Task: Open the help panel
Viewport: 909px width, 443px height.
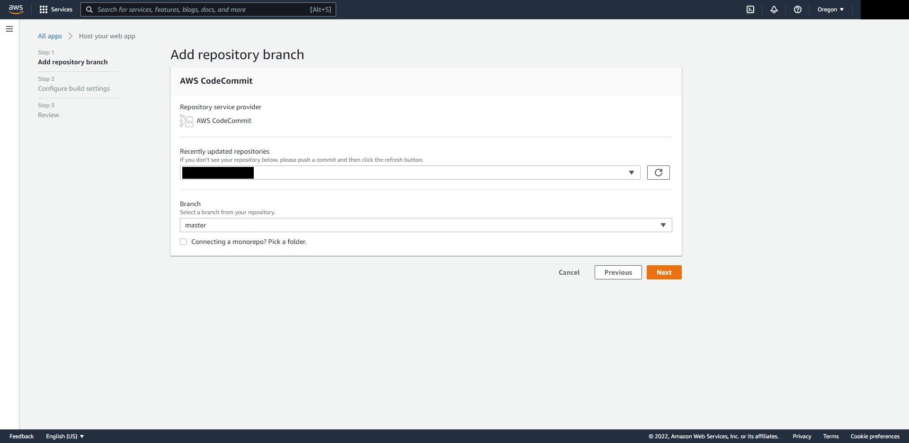Action: pos(798,9)
